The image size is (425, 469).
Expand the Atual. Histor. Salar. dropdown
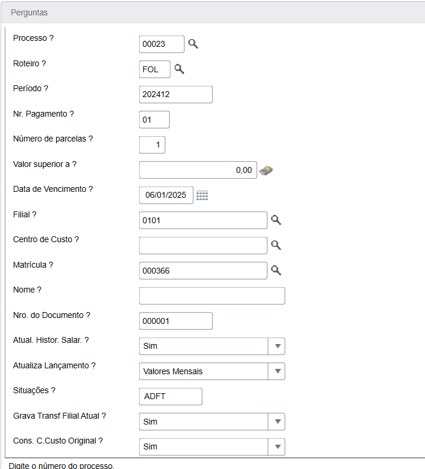(276, 346)
